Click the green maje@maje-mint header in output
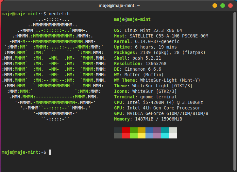Screen dimensions: 237x172 tap(132, 19)
